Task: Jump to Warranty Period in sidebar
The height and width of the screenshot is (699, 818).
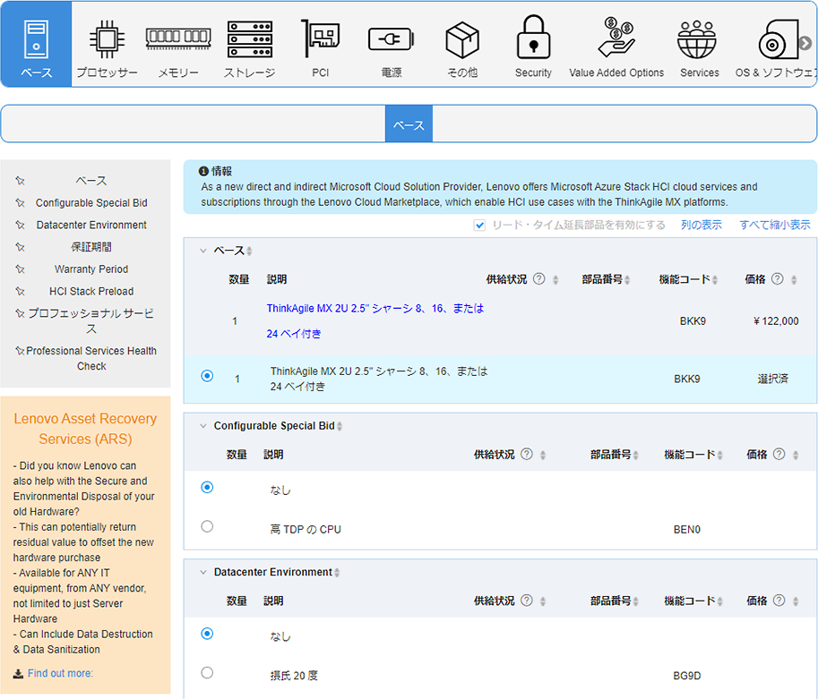Action: pyautogui.click(x=91, y=269)
